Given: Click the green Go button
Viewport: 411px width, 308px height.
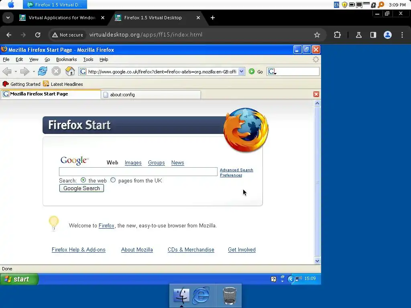Looking at the screenshot, I should tap(256, 71).
